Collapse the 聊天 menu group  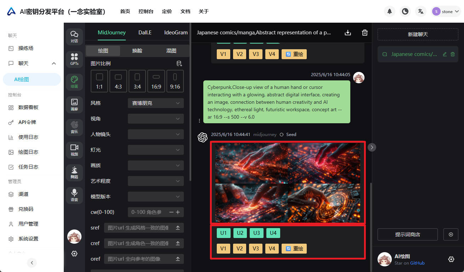32,63
